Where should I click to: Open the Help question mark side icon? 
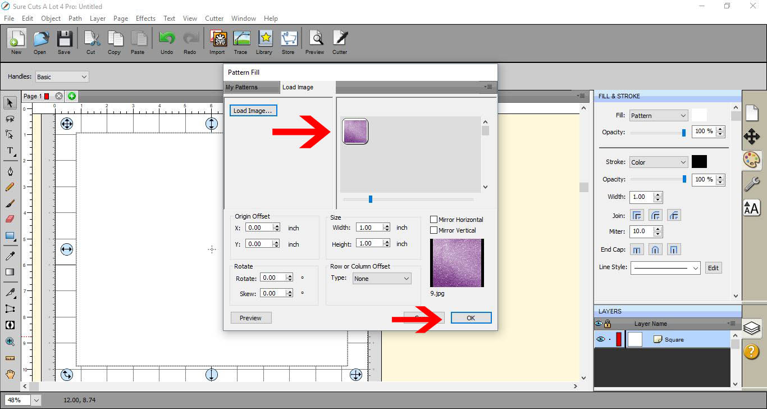752,352
